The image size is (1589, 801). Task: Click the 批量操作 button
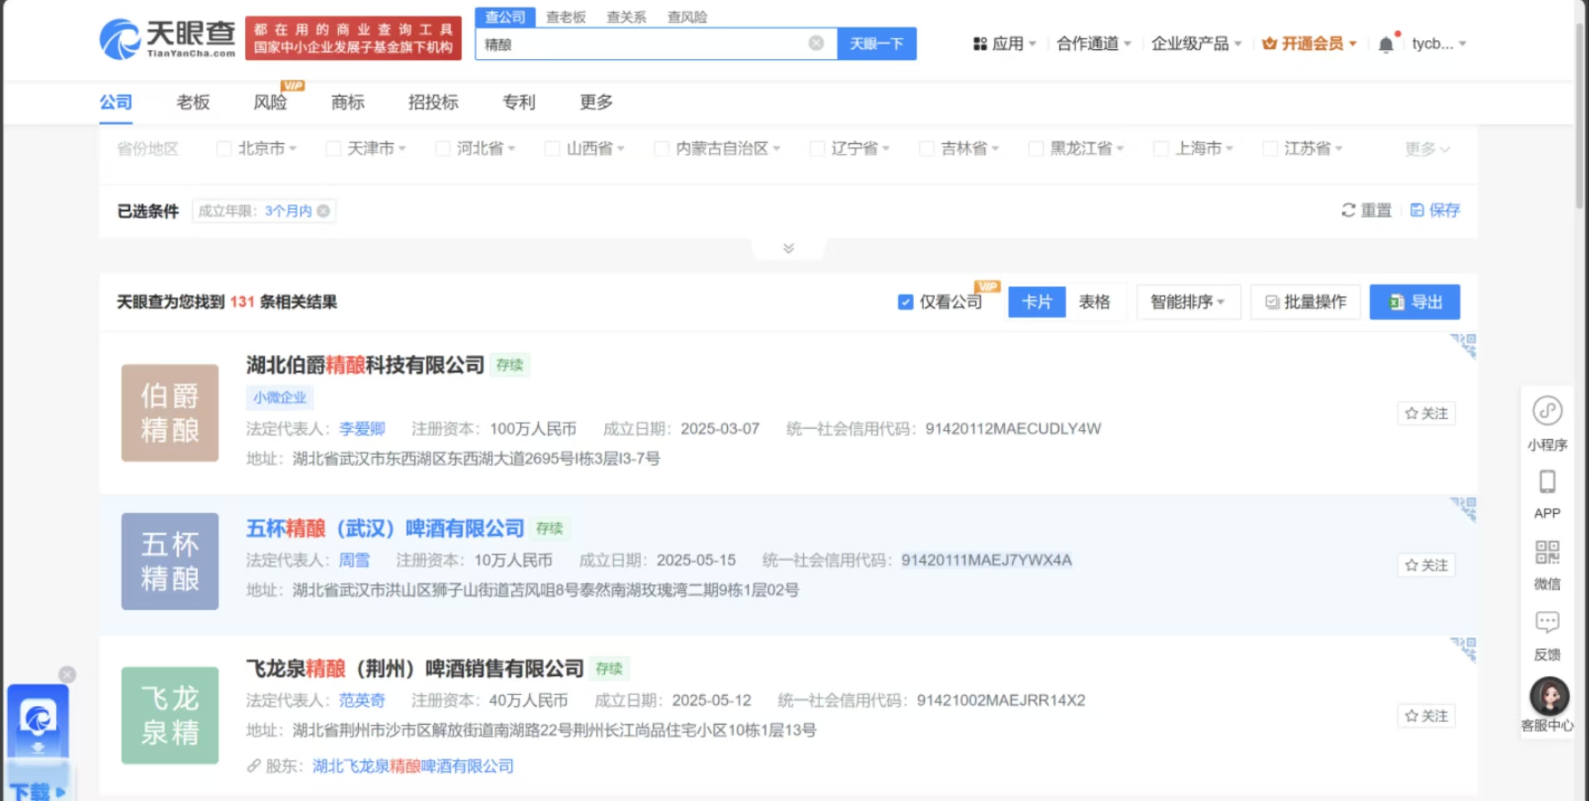point(1305,302)
